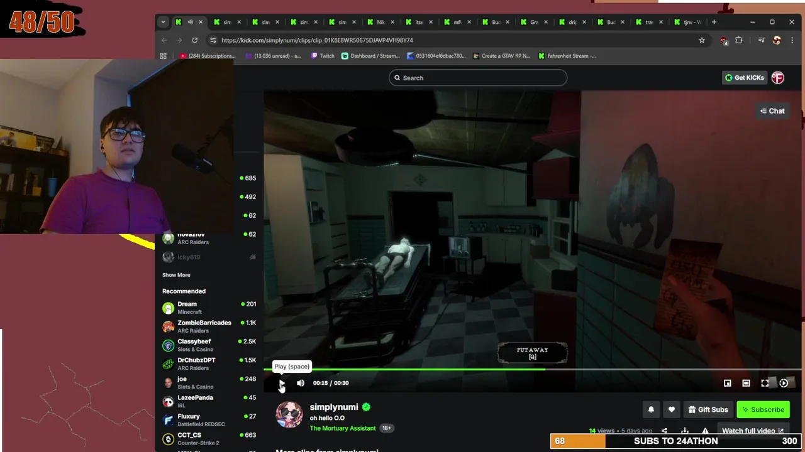Switch to the drip browser tab

pyautogui.click(x=571, y=22)
